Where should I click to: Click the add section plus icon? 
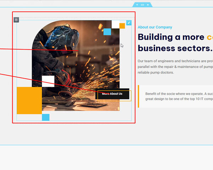tap(137, 5)
